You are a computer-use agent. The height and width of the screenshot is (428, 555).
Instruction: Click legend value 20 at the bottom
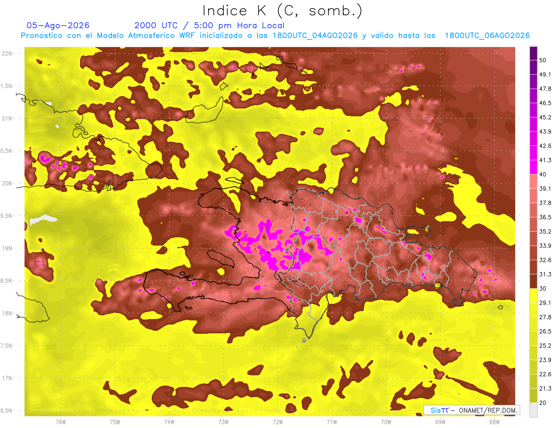tap(543, 403)
